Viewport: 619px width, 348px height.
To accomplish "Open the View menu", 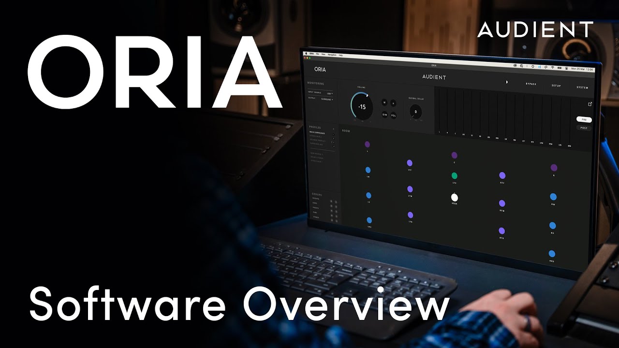I will (323, 54).
